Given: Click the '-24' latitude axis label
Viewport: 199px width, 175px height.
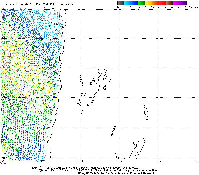Looking at the screenshot, I should click(3, 67).
